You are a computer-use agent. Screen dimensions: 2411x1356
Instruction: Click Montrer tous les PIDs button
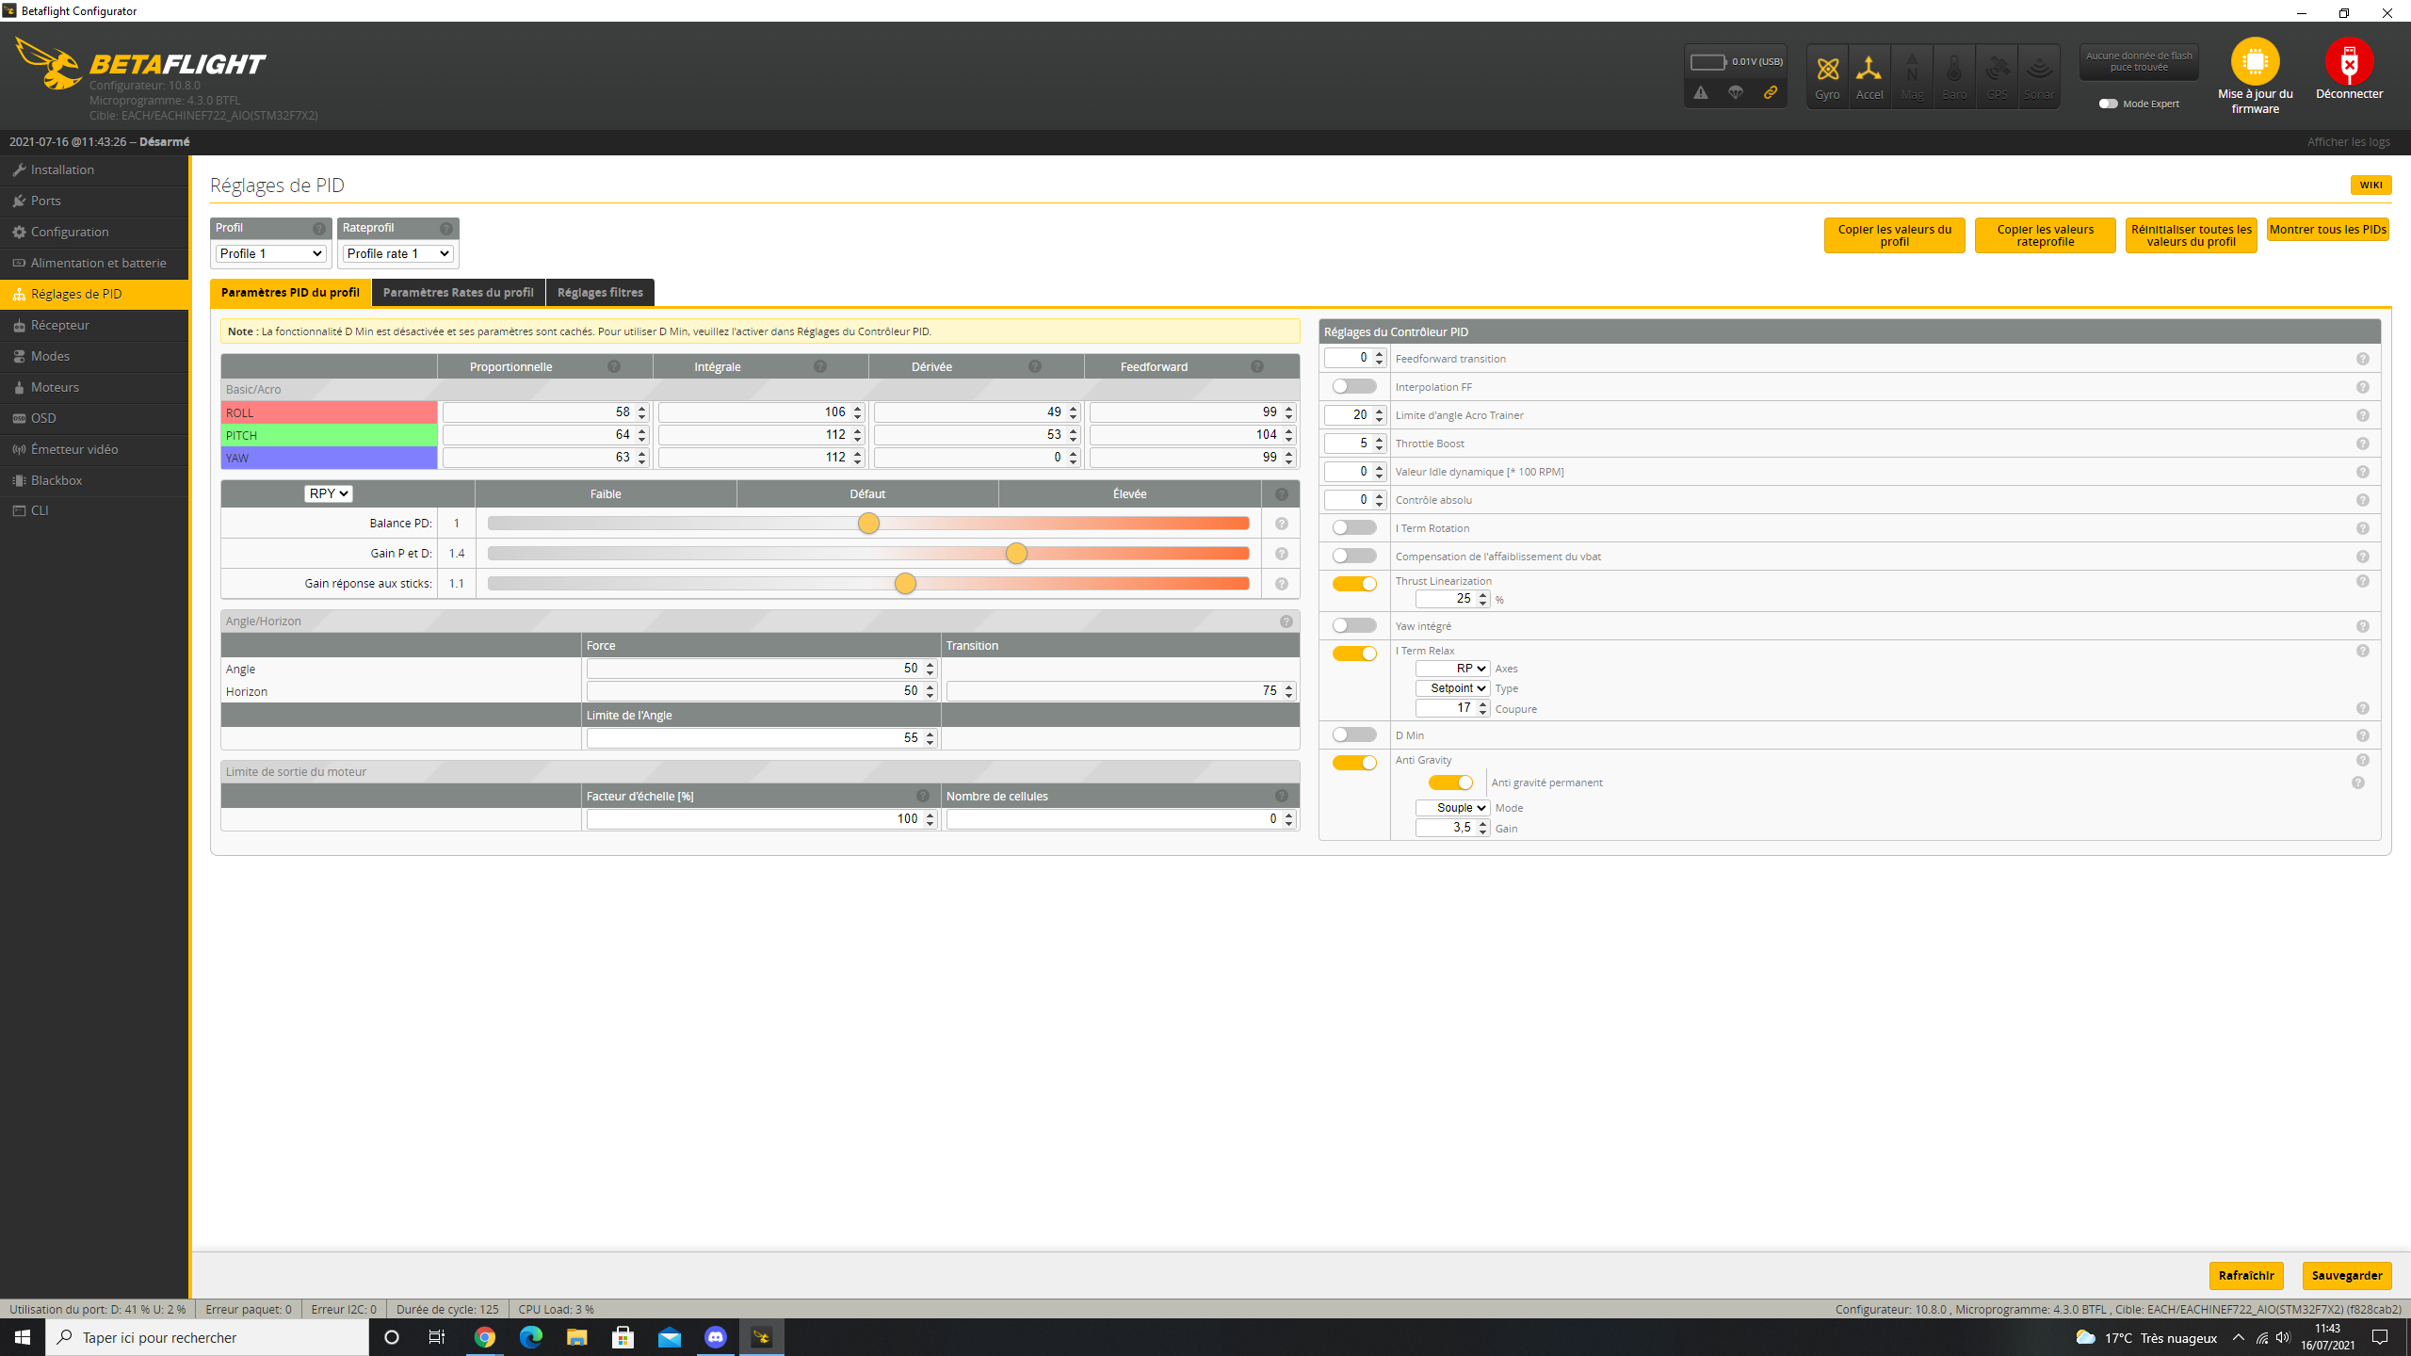coord(2327,230)
